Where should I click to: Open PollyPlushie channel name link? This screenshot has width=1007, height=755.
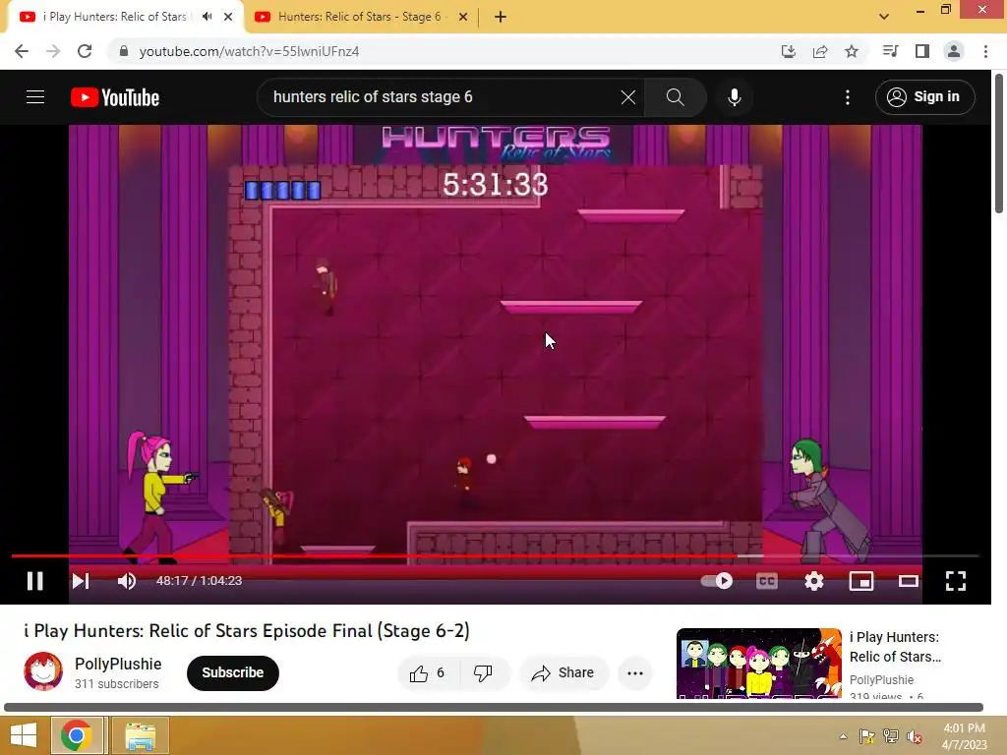(118, 664)
